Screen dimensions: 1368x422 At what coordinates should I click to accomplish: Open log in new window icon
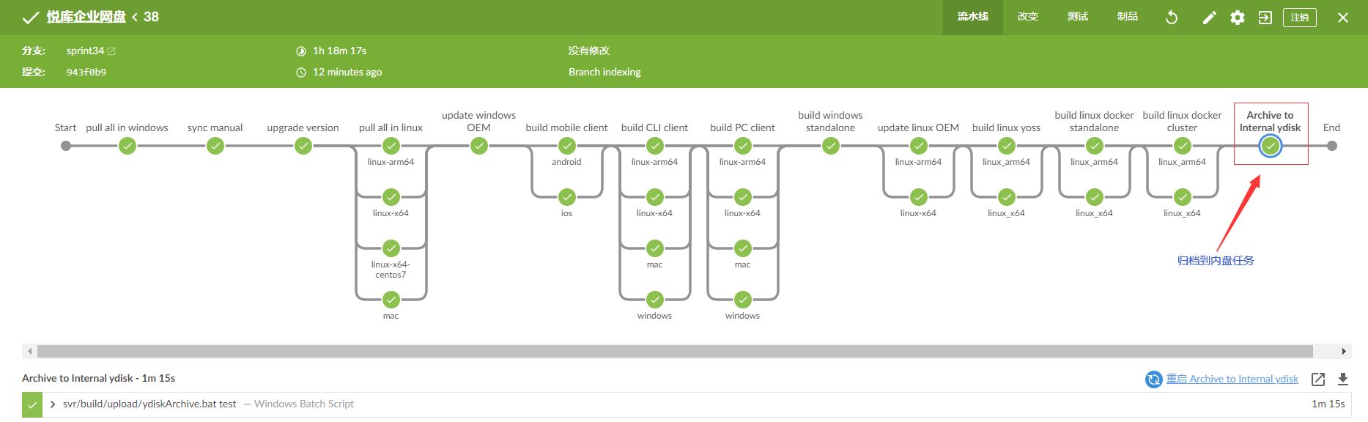[x=1318, y=379]
